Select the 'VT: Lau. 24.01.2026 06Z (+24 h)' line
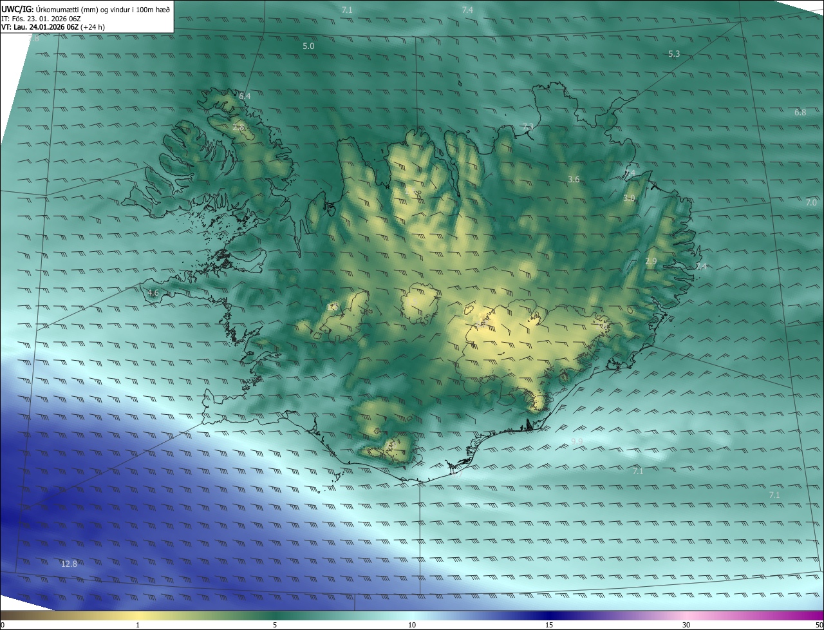Screen dimensions: 824x630 54,28
